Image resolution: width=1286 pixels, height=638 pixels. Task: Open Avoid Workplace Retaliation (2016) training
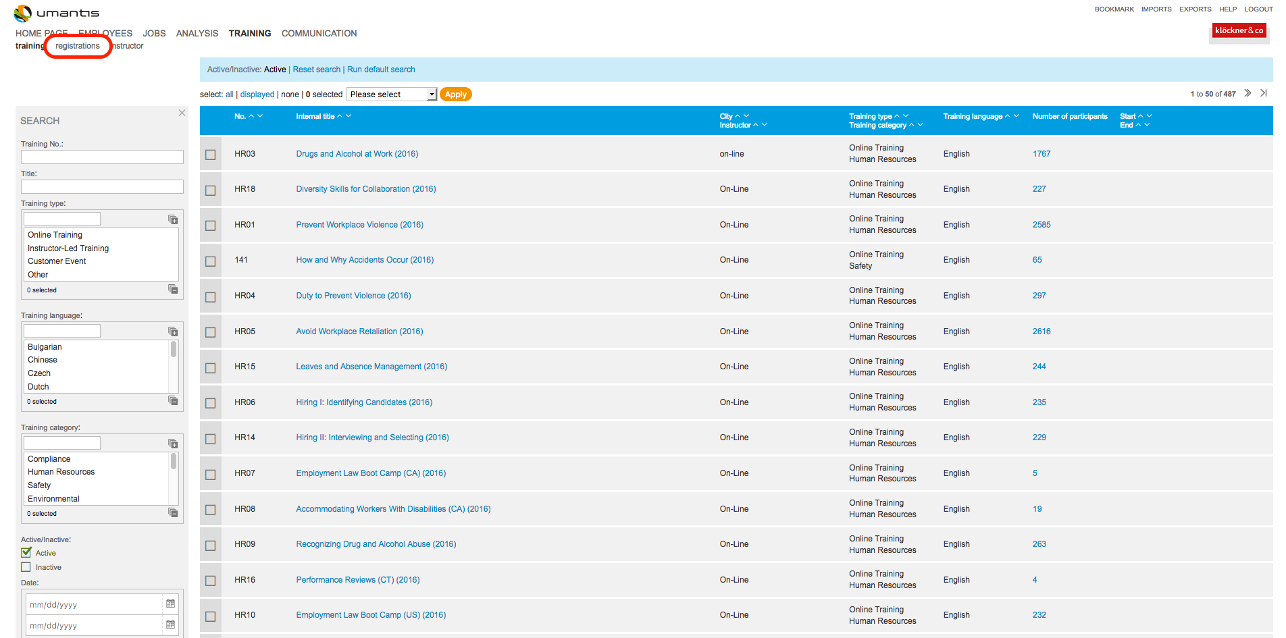[x=359, y=331]
